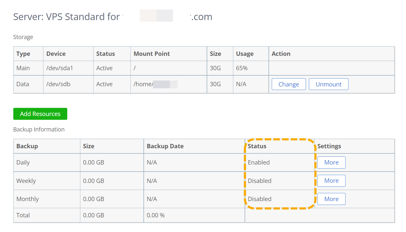Image resolution: width=406 pixels, height=232 pixels.
Task: Click the Backup Information section label
Action: (39, 129)
